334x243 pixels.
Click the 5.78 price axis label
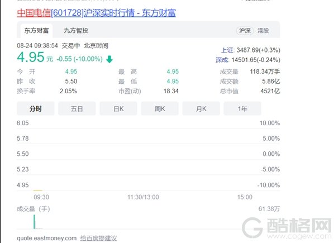[x=22, y=139]
